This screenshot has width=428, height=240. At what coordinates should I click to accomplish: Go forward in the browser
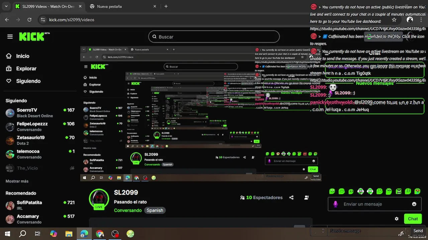(x=18, y=20)
